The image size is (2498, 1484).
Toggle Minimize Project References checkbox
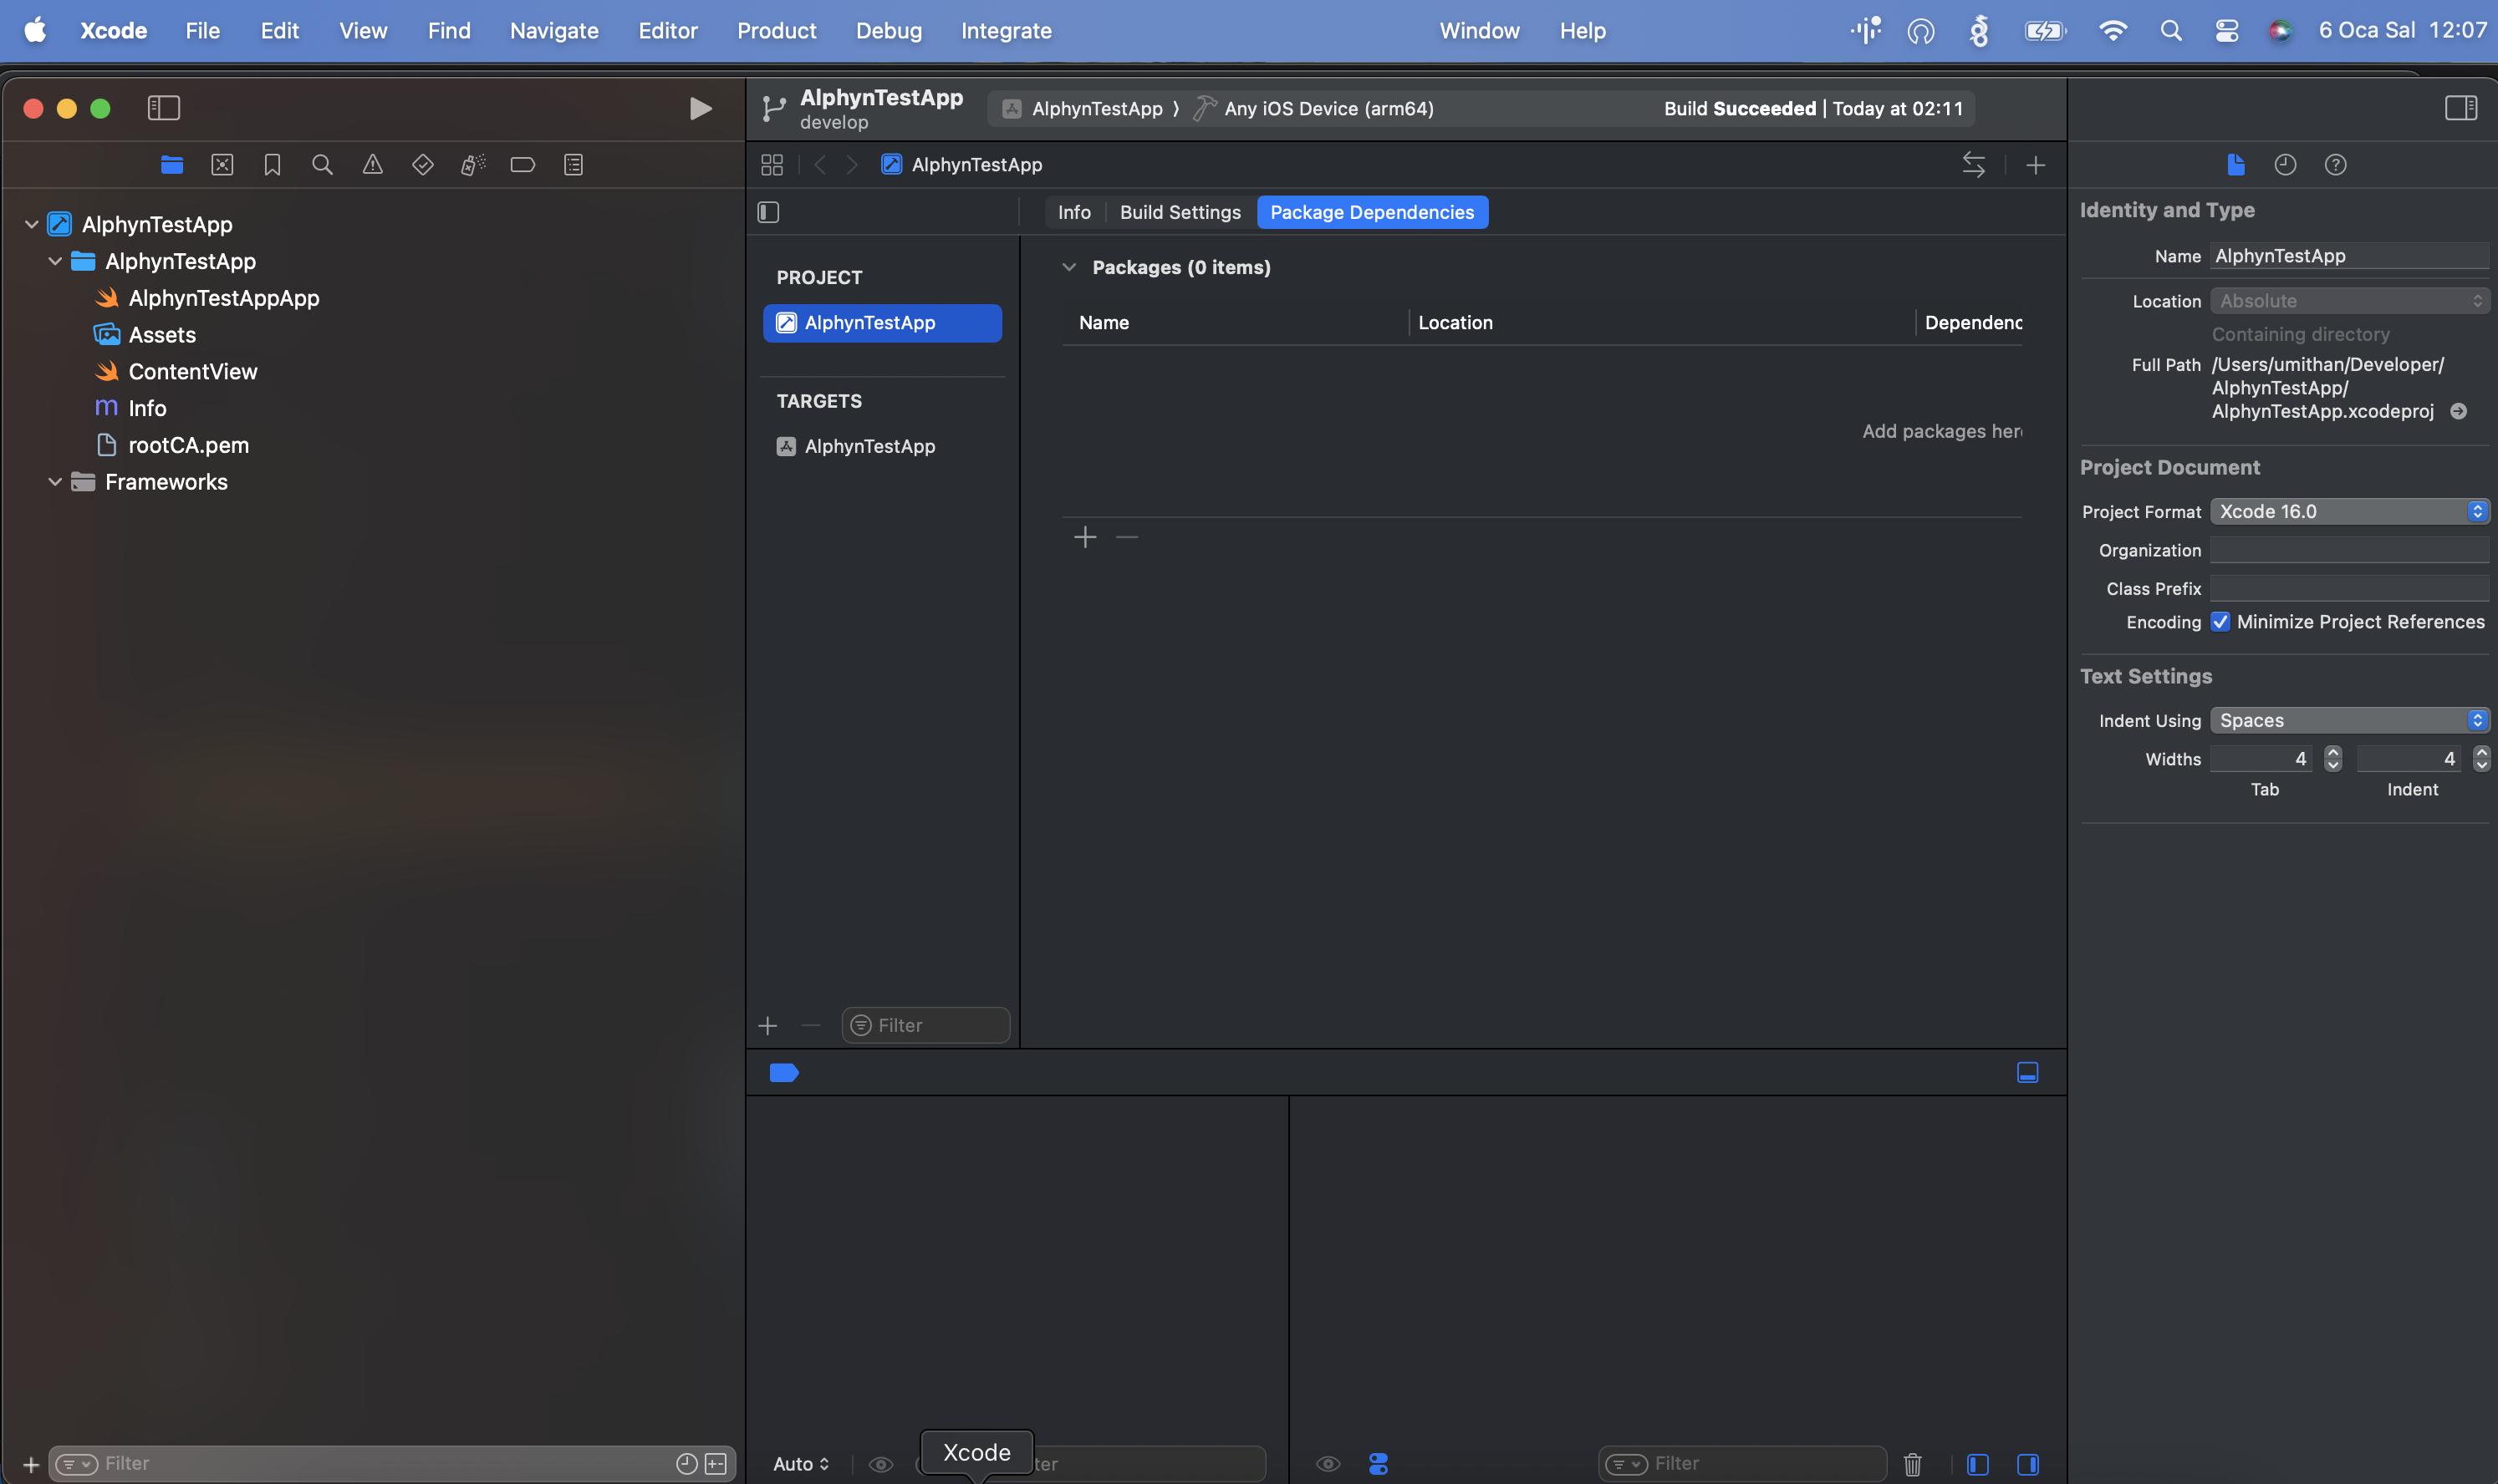click(2220, 622)
